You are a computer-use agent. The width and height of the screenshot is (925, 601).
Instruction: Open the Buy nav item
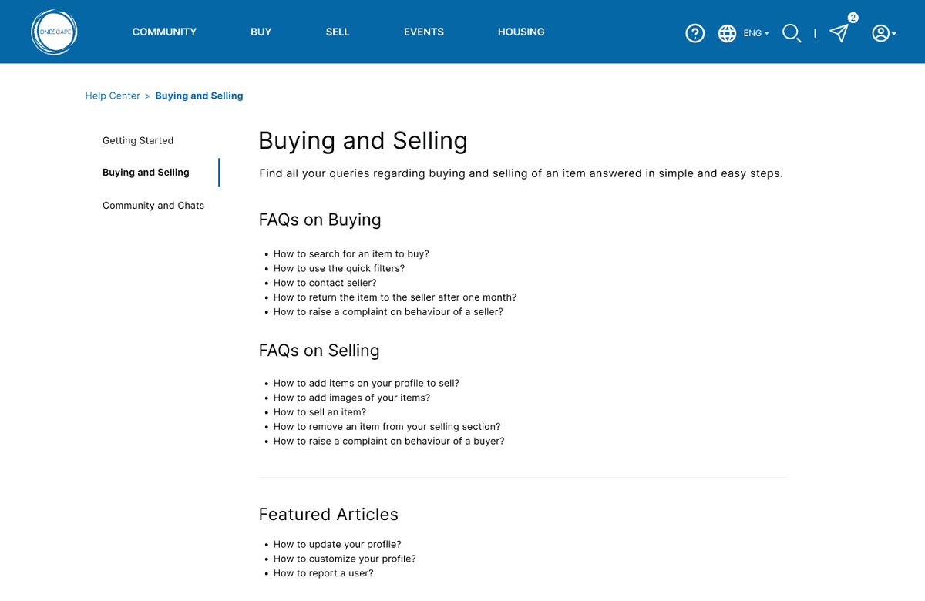[x=261, y=32]
